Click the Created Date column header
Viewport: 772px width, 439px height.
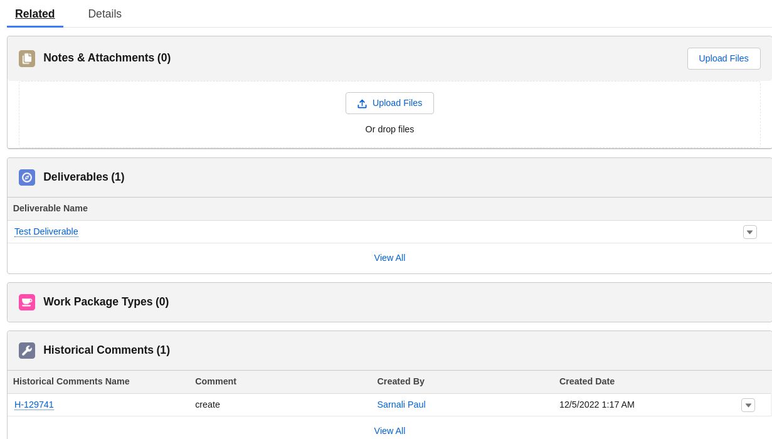click(587, 381)
